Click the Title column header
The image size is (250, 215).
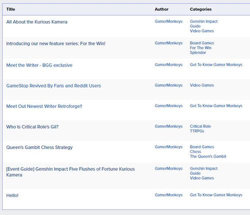[x=10, y=9]
